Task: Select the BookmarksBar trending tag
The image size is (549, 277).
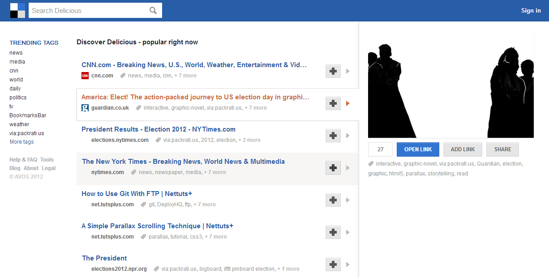Action: [28, 115]
